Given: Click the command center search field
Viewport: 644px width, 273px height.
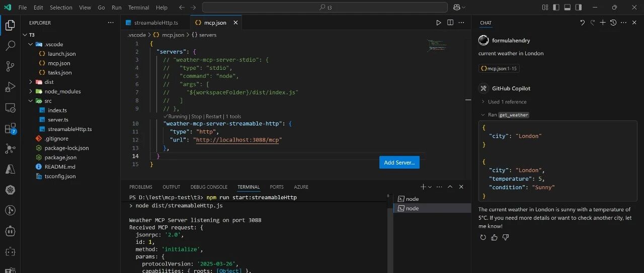Looking at the screenshot, I should pos(325,8).
